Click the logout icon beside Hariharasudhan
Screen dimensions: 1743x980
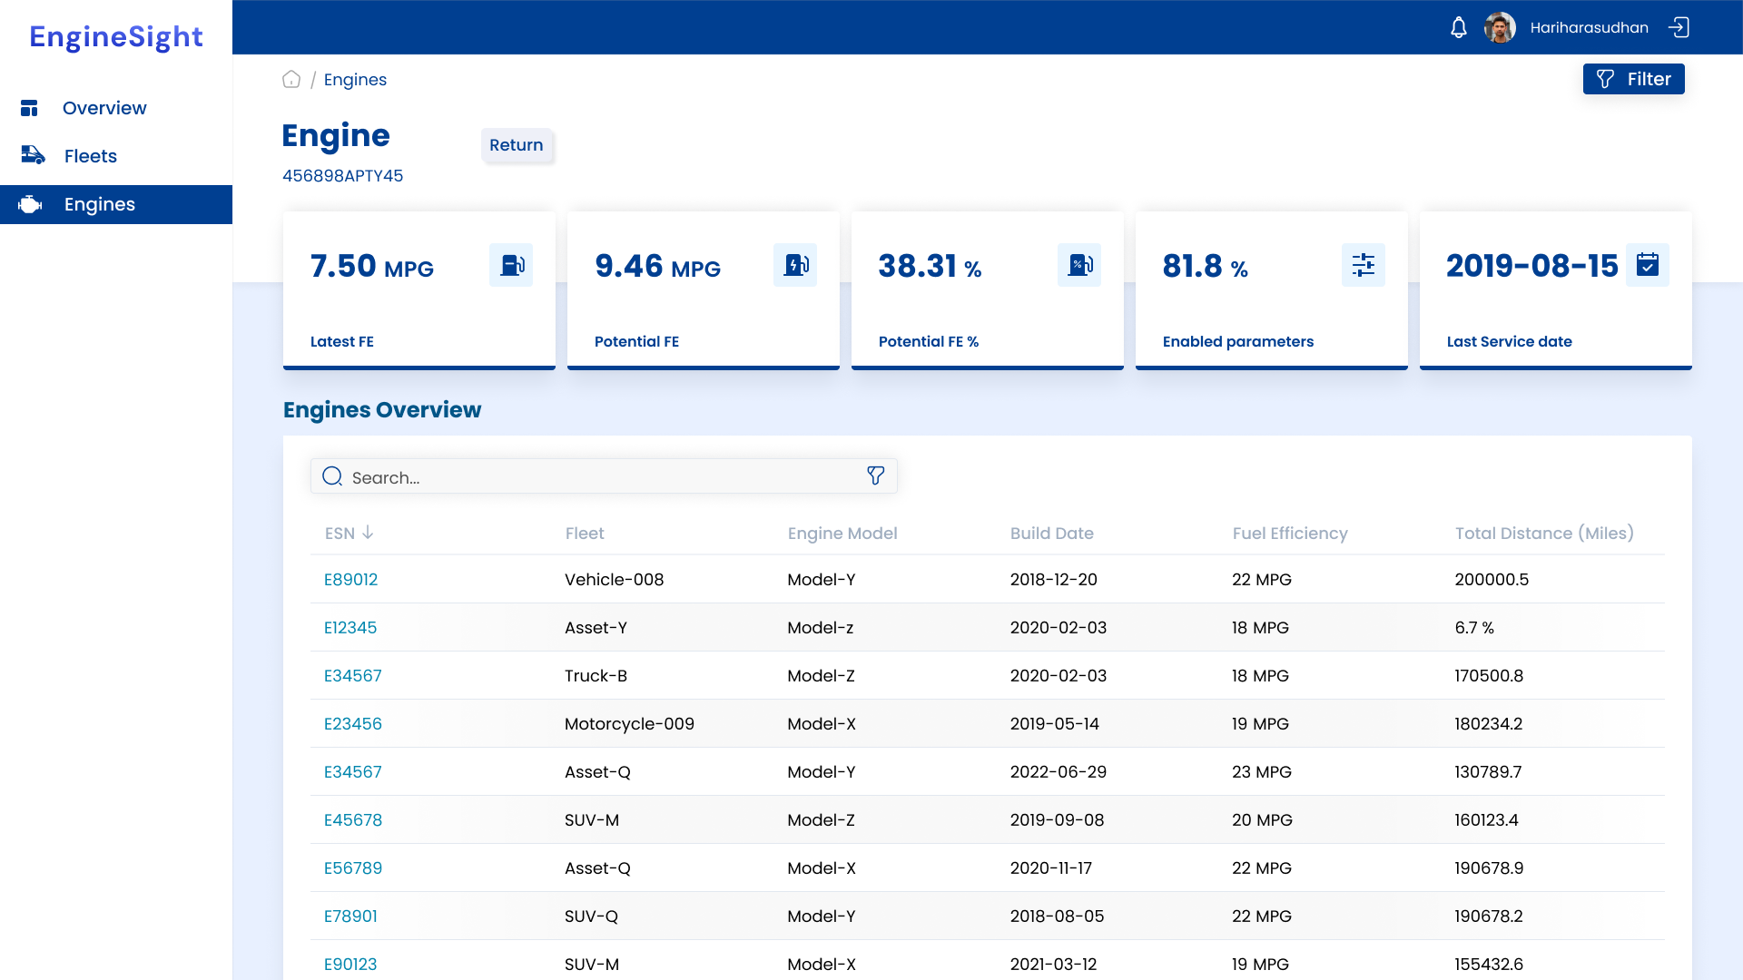(x=1679, y=27)
